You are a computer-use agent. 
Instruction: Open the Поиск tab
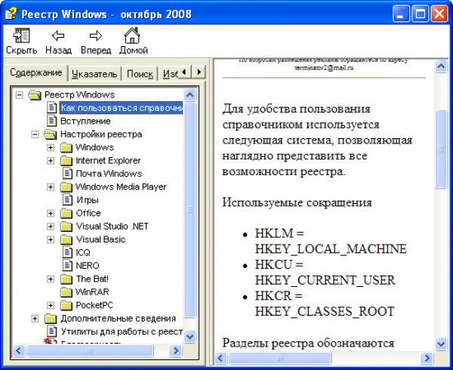point(140,74)
